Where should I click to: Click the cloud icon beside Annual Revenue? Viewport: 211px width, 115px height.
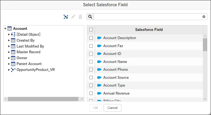99,93
